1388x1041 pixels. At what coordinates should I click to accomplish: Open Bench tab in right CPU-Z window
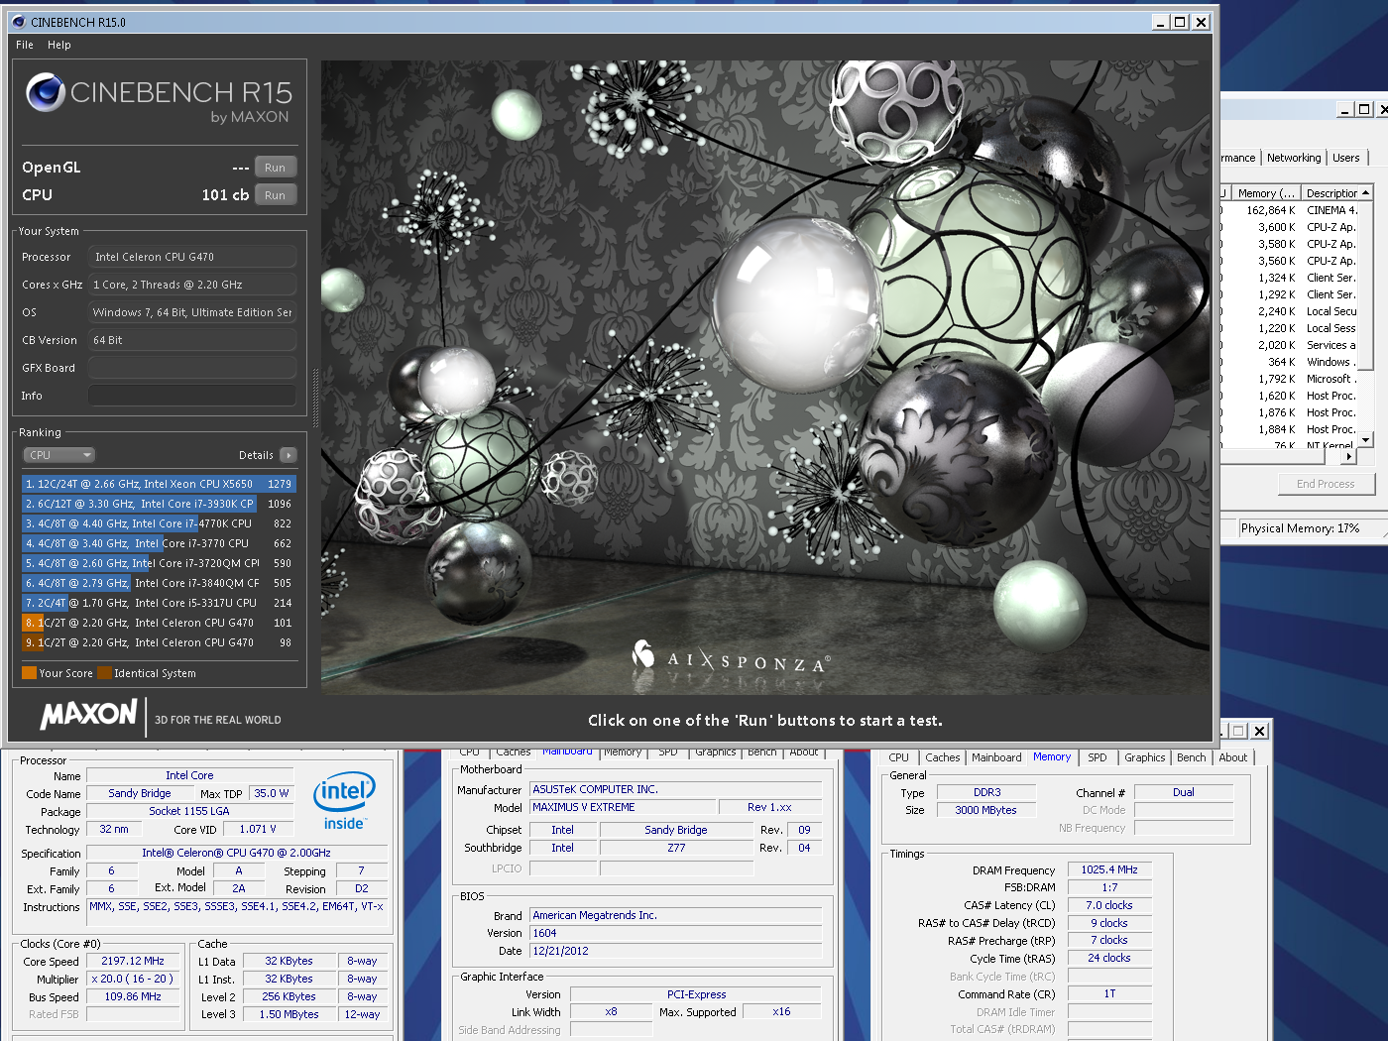(x=1192, y=757)
